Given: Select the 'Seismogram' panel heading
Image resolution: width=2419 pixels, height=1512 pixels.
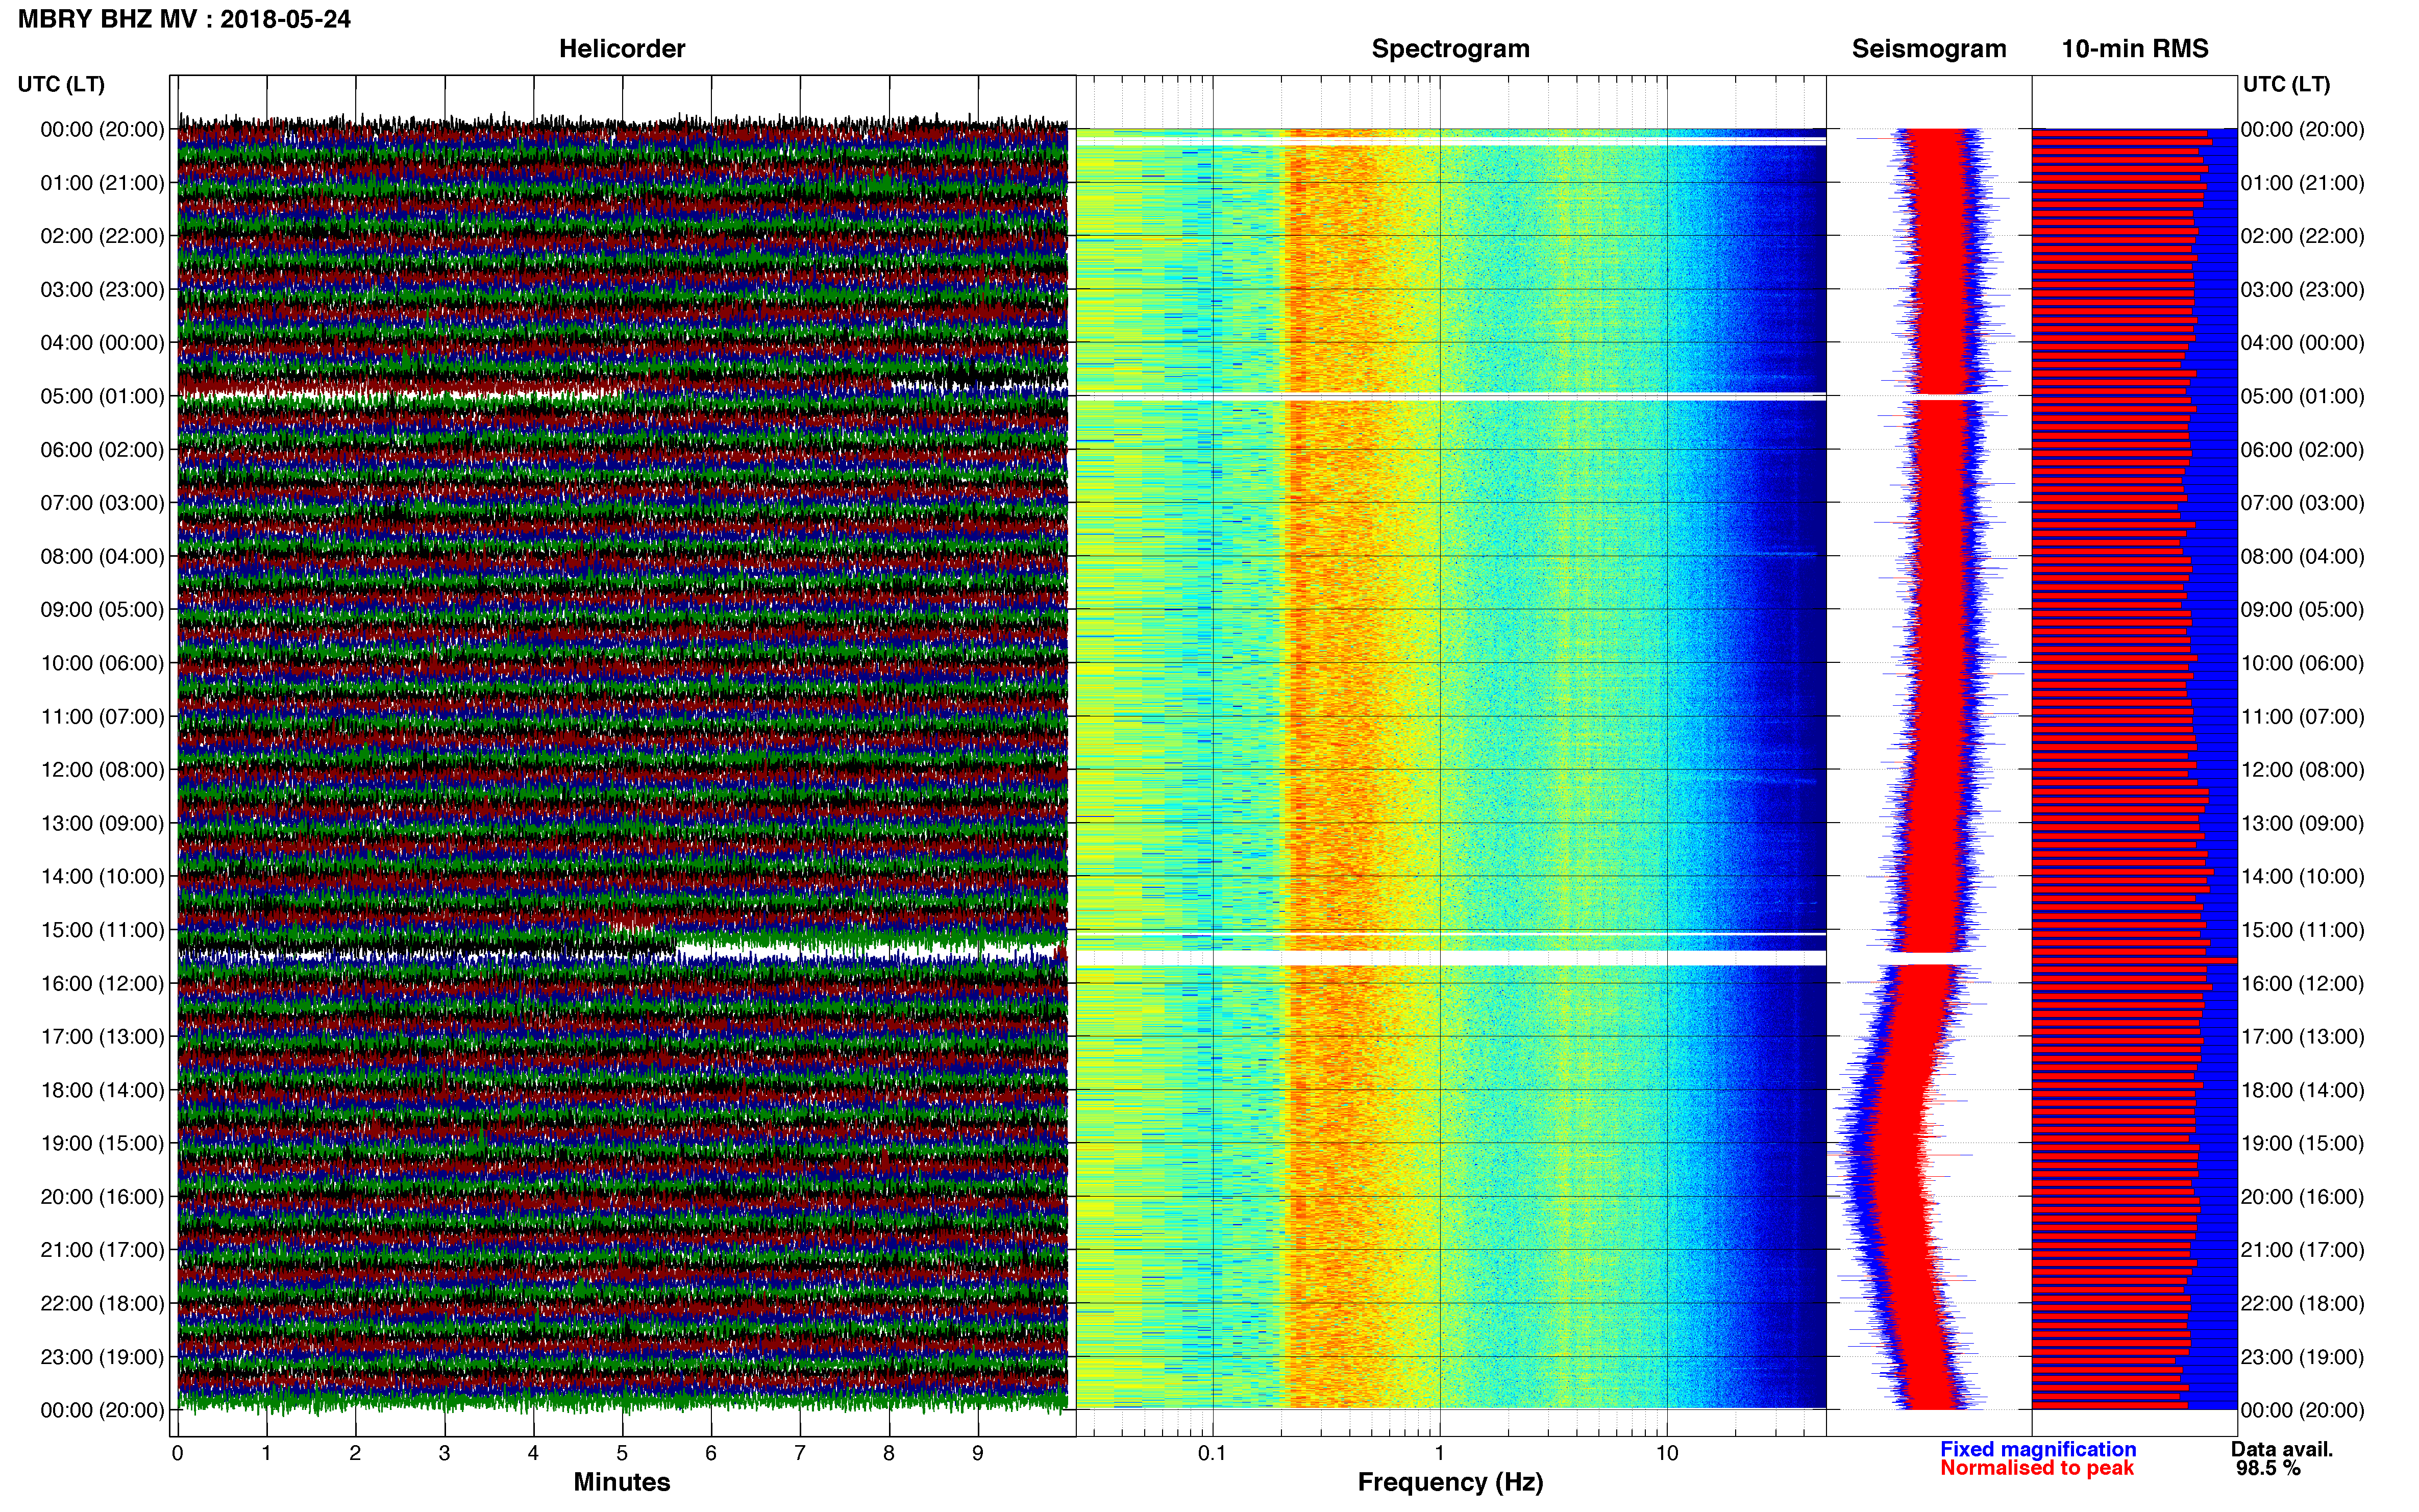Looking at the screenshot, I should 1929,49.
